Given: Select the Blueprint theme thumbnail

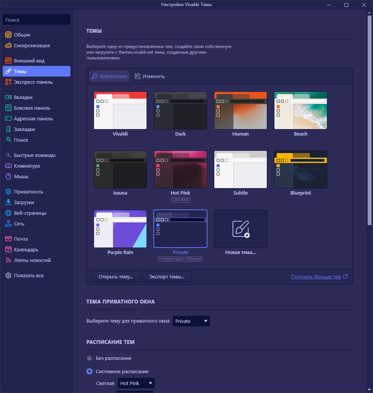Looking at the screenshot, I should click(x=301, y=169).
